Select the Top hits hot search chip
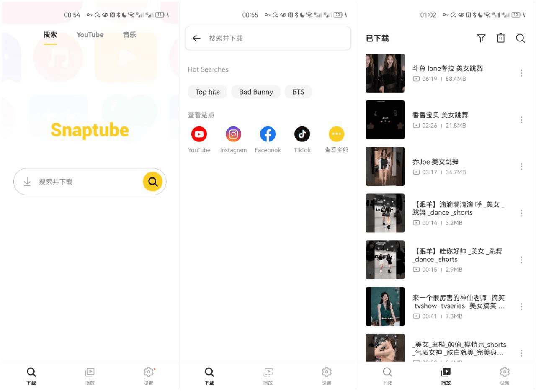This screenshot has width=536, height=391. 208,92
